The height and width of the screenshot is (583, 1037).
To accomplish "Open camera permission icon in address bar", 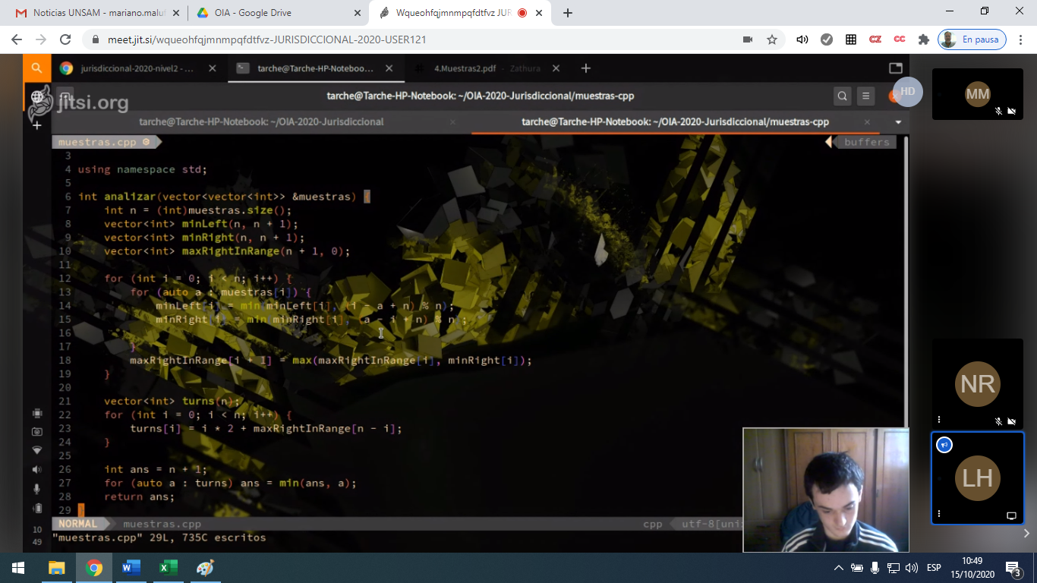I will point(747,39).
